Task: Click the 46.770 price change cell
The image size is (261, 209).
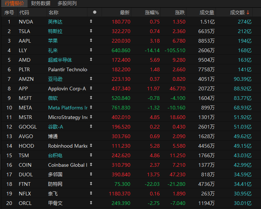Action: [x=177, y=89]
